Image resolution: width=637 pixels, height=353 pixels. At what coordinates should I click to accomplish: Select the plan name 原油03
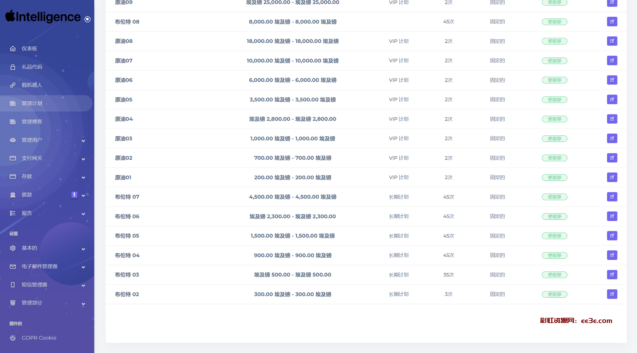[123, 138]
